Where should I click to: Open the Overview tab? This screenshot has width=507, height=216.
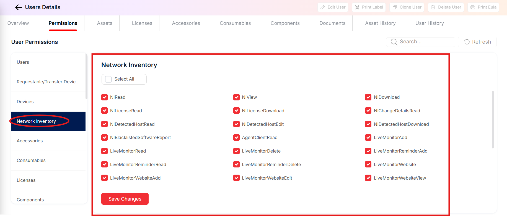[18, 23]
